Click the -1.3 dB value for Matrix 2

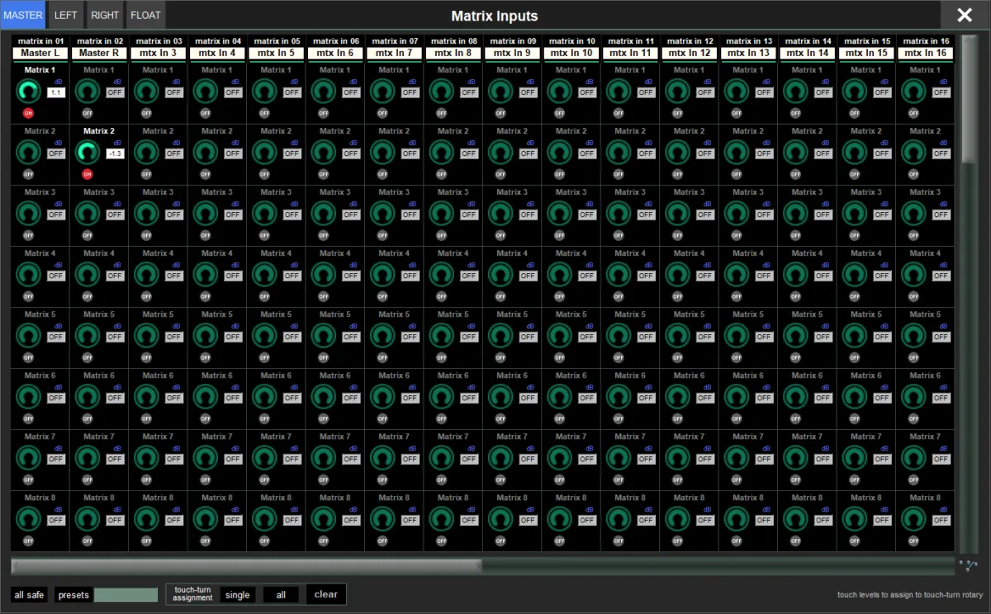[115, 153]
